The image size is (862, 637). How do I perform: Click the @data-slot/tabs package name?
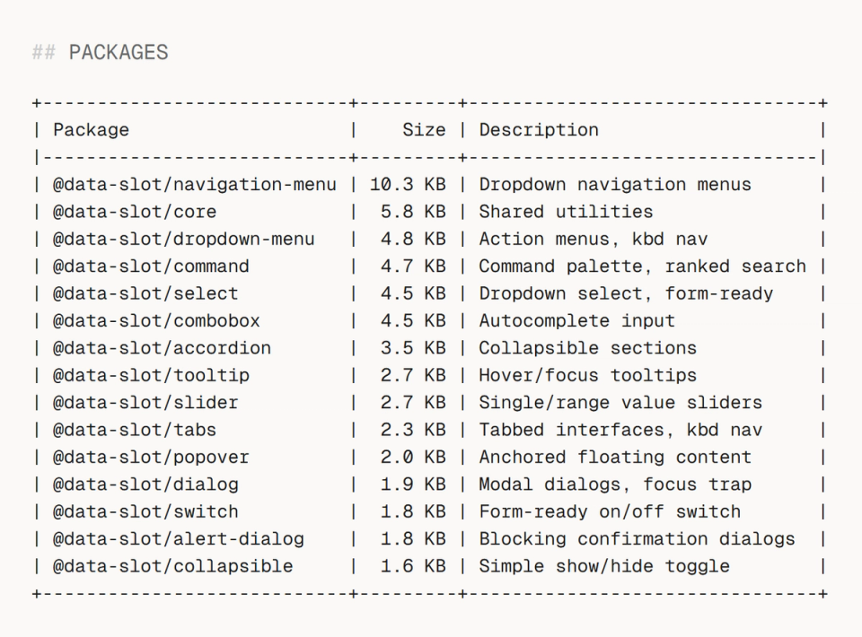tap(135, 430)
